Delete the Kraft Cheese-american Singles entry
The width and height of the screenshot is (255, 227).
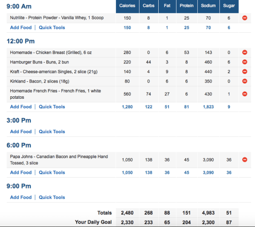(x=245, y=71)
